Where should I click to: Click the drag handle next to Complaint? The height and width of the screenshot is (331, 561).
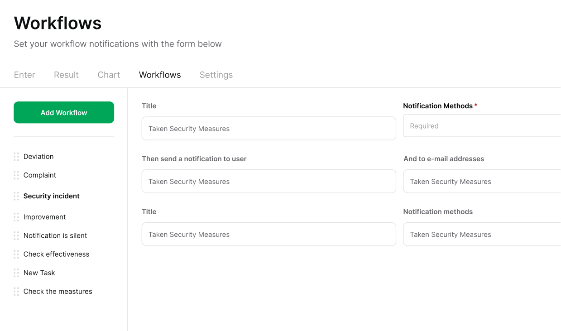[16, 175]
